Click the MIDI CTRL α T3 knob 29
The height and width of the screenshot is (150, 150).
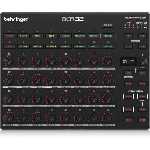click(66, 118)
